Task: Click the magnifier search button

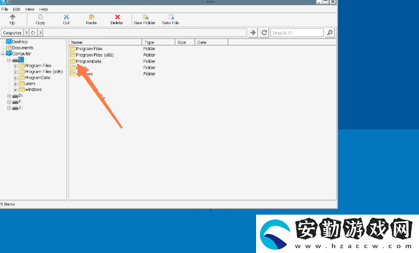Action: [x=330, y=33]
